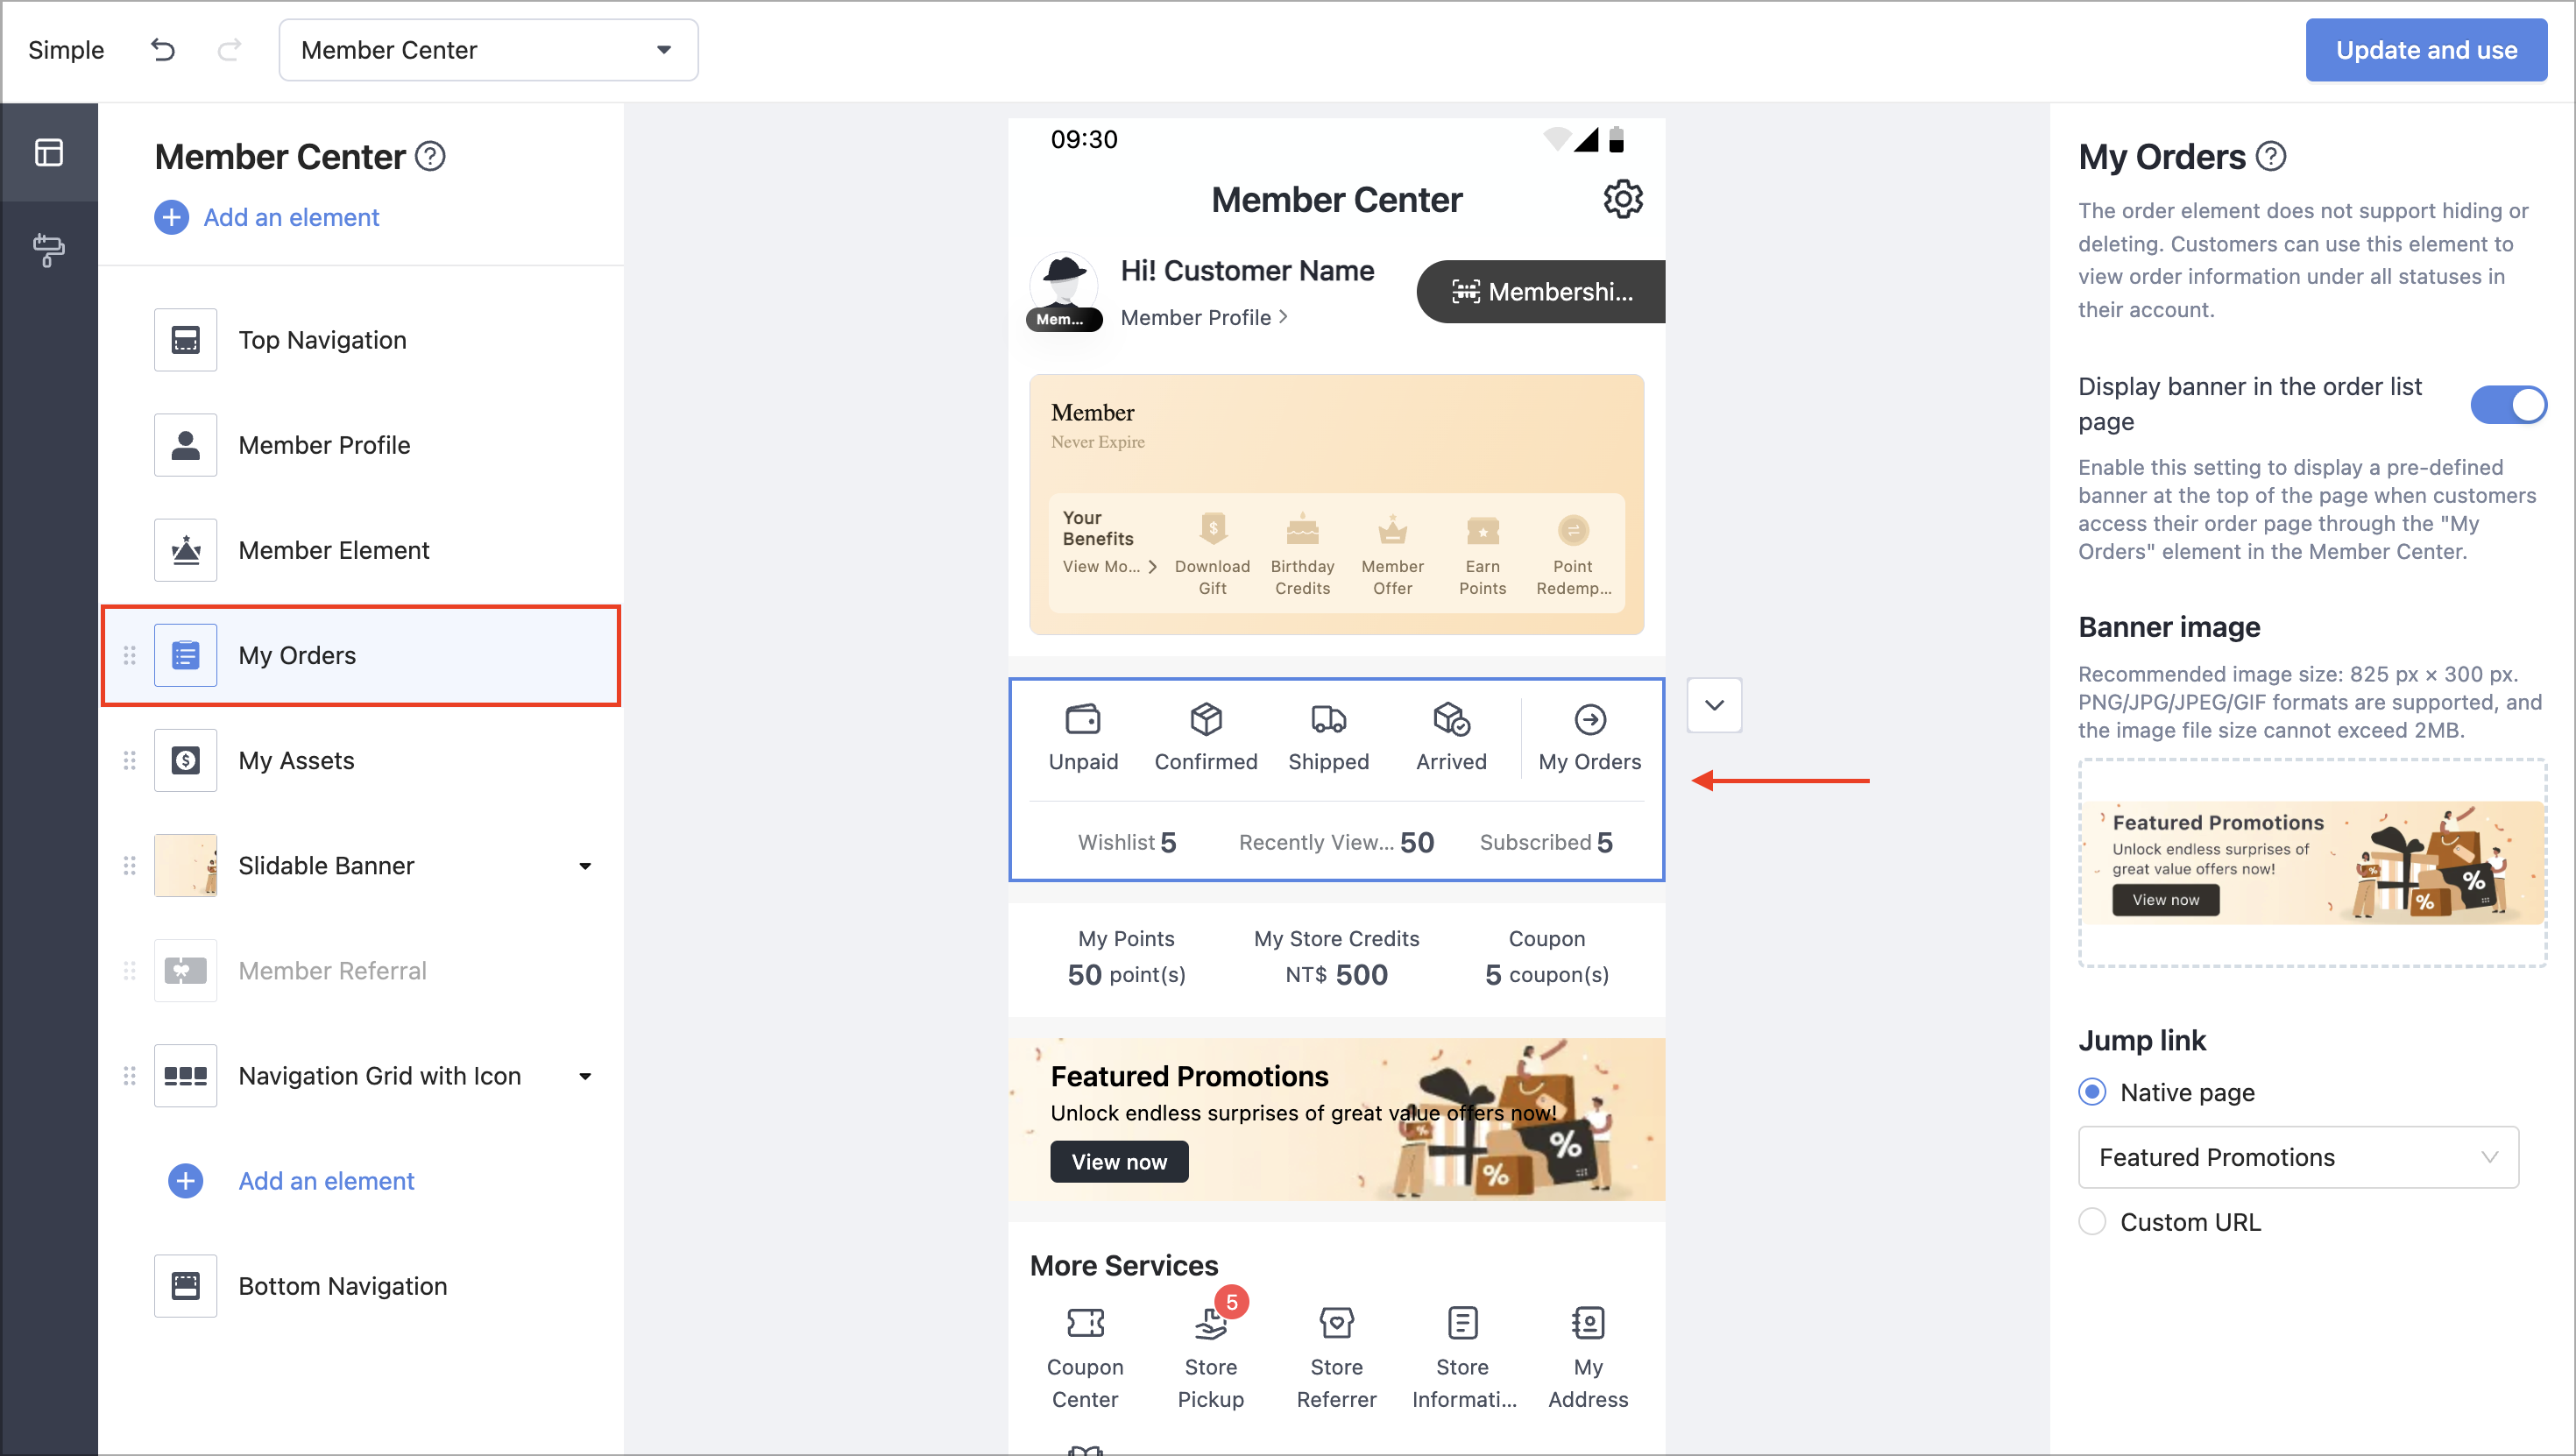The height and width of the screenshot is (1456, 2576).
Task: Click help icon beside Member Center heading
Action: click(430, 157)
